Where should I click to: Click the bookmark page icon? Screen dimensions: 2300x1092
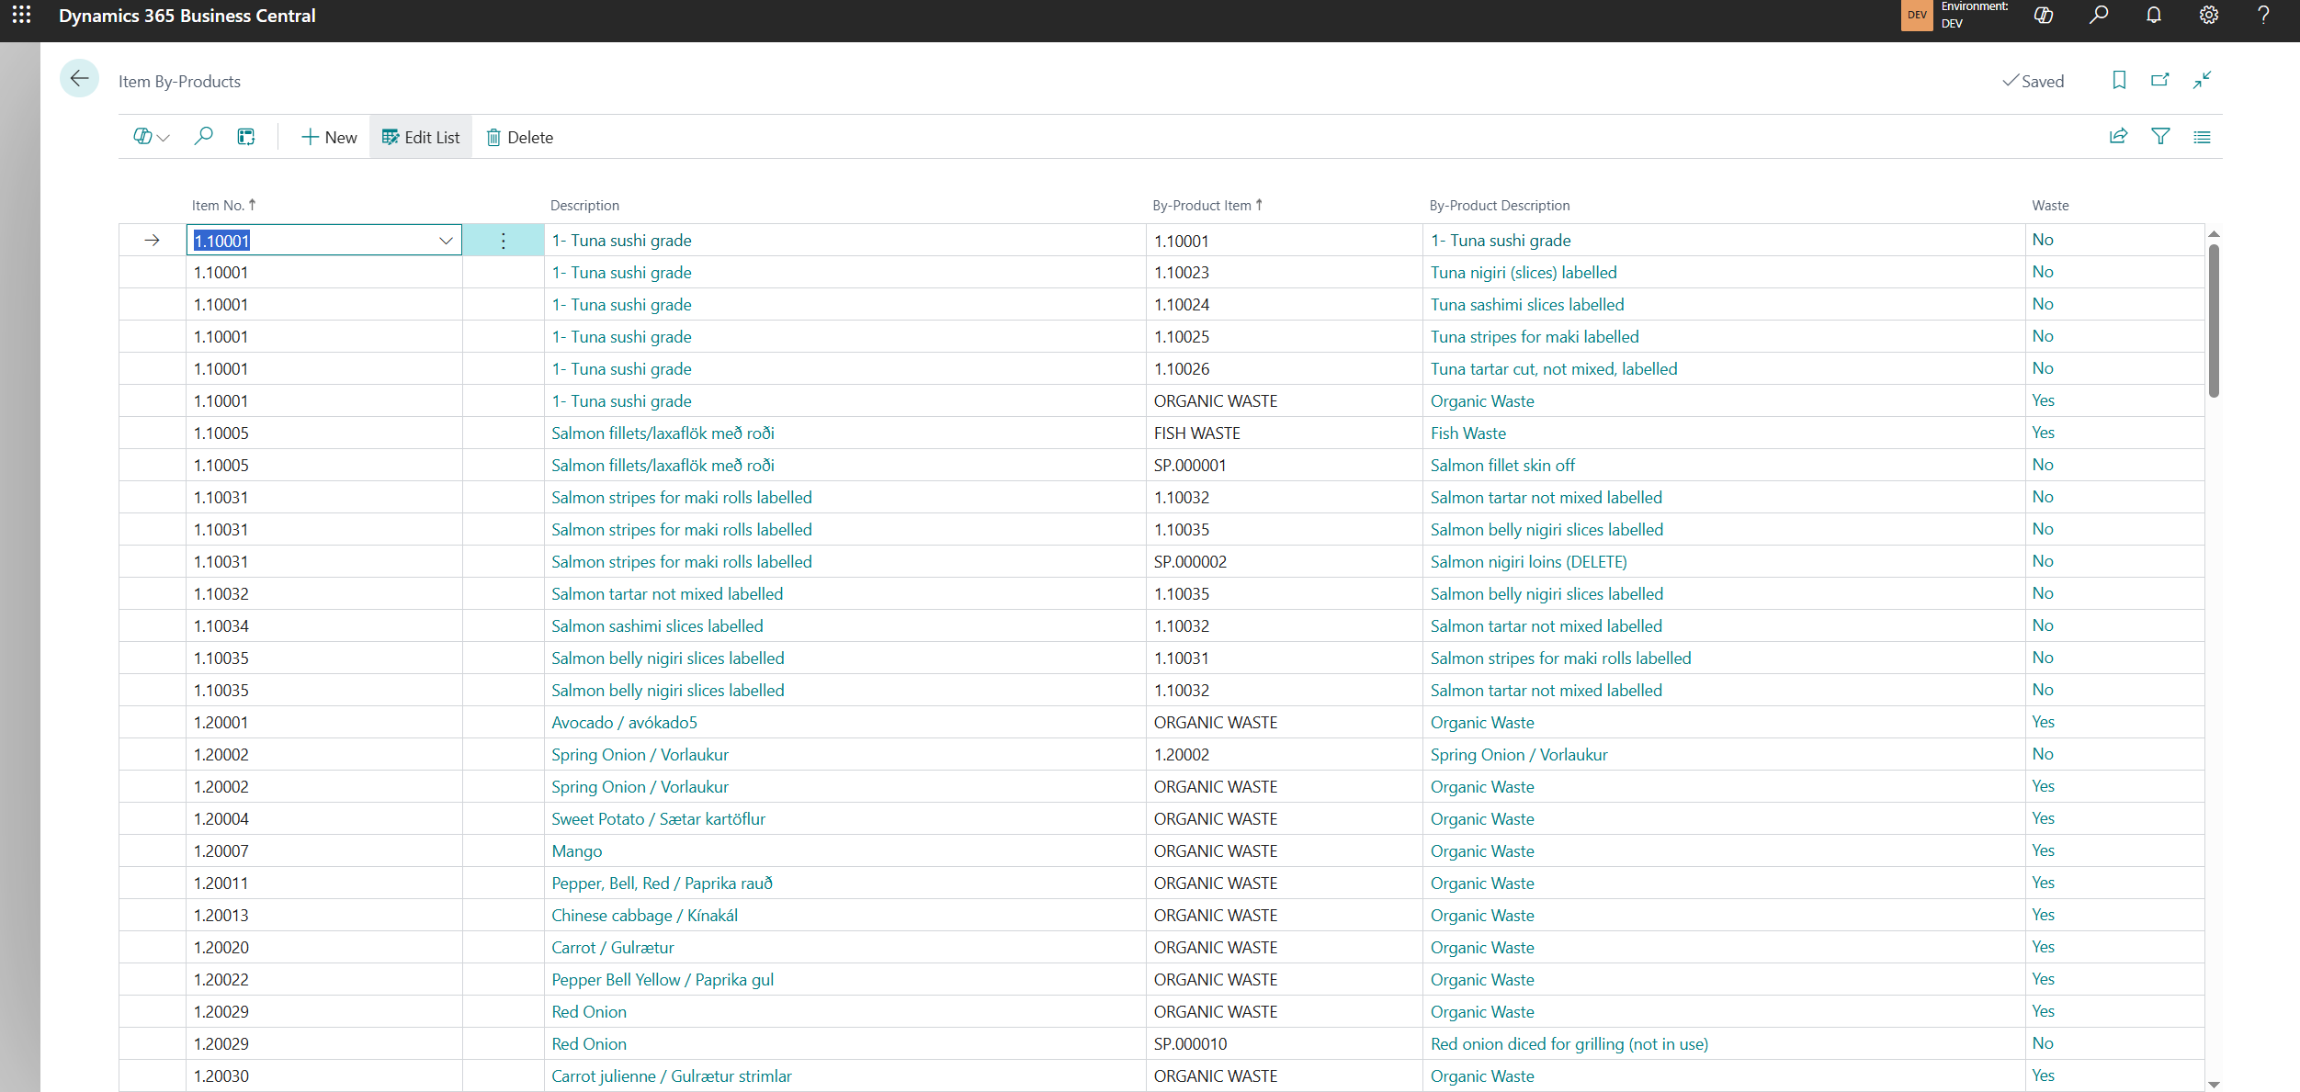pos(2118,81)
